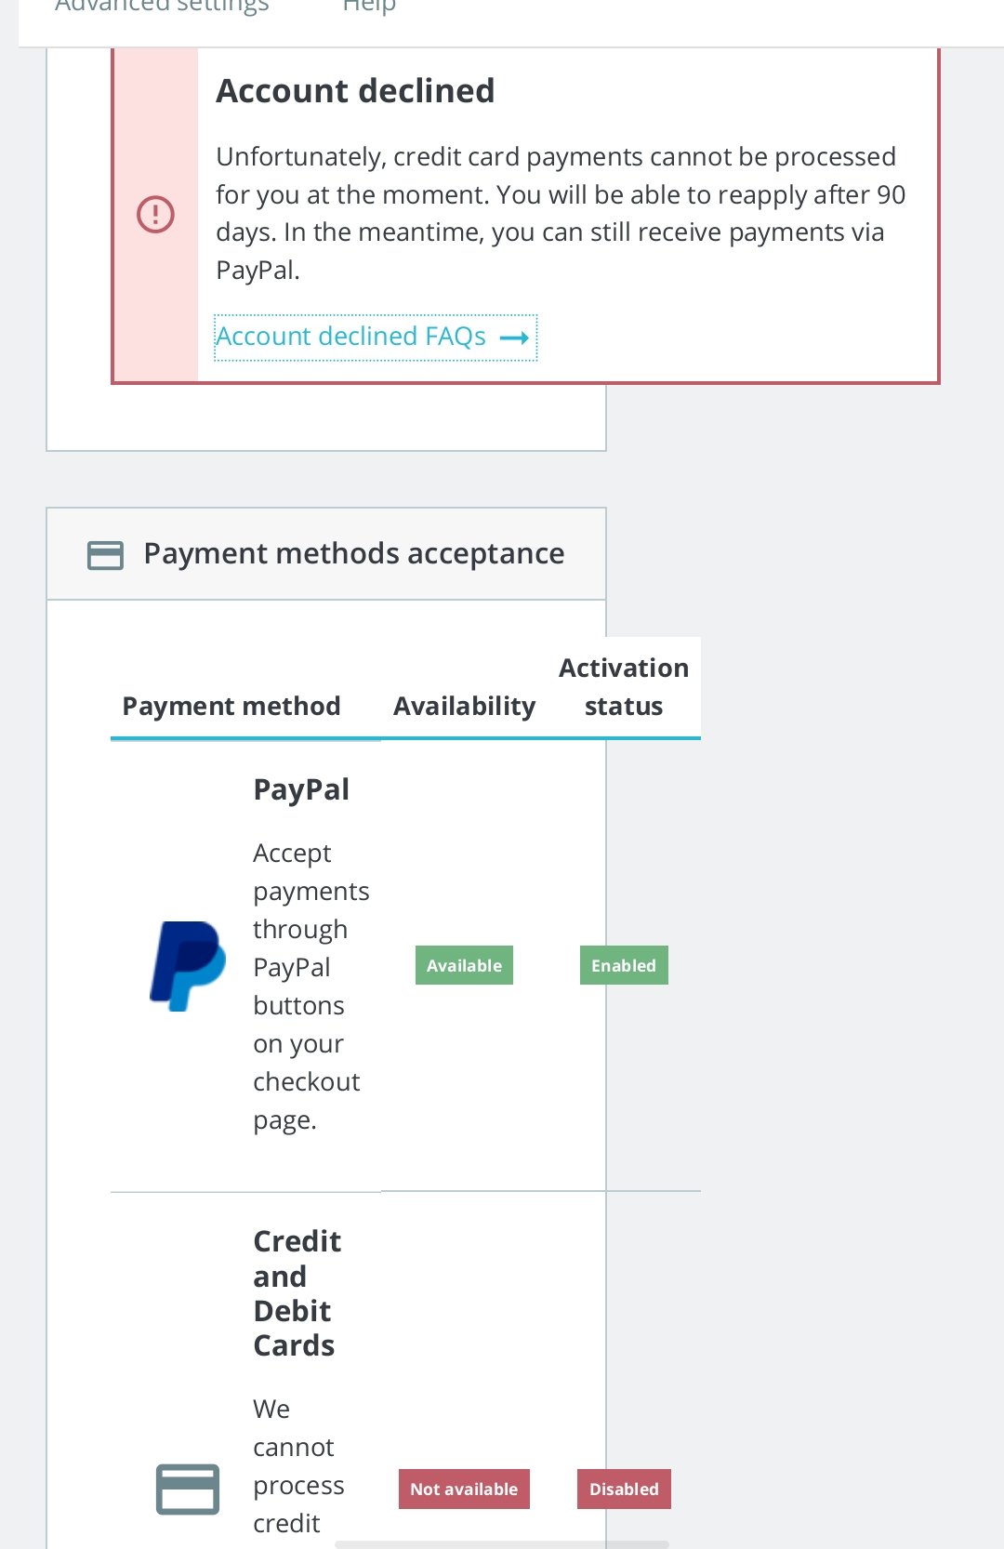Click the red alert exclamation icon
Screen dimensions: 1004x1549
point(155,215)
